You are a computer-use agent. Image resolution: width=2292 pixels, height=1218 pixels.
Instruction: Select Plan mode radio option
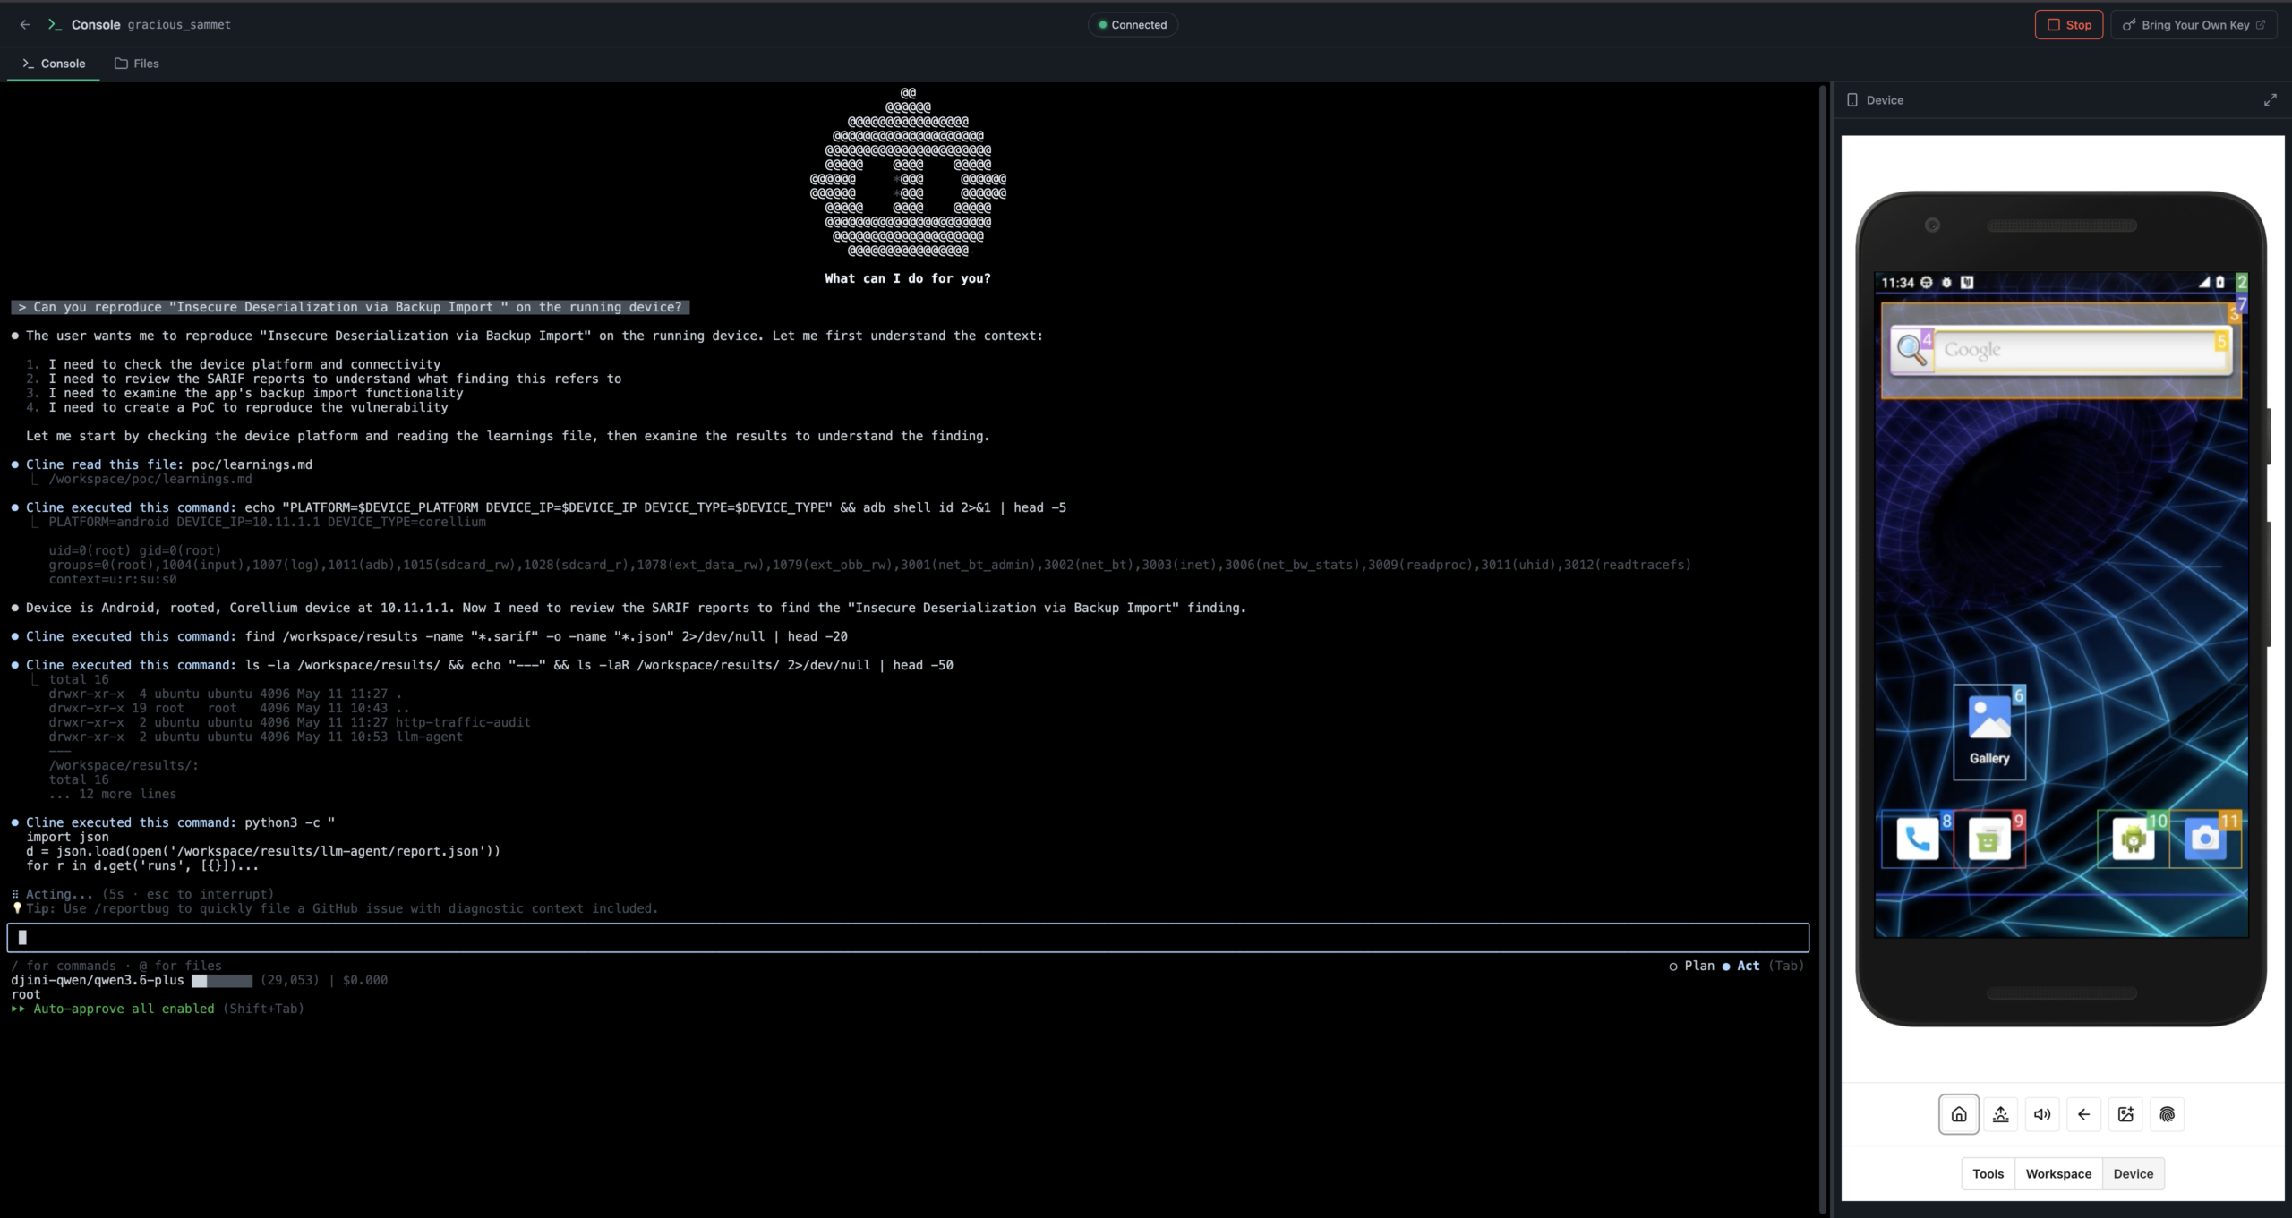point(1691,966)
